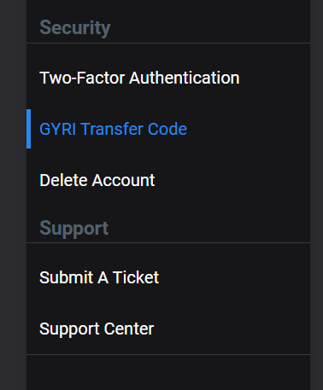Click the Support section heading

point(74,228)
